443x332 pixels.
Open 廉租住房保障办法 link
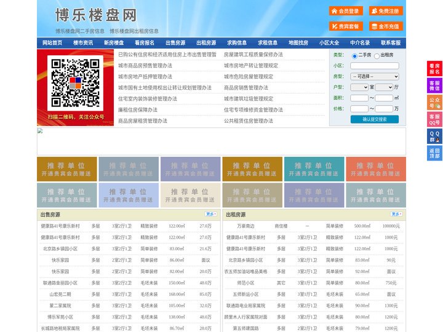point(138,109)
